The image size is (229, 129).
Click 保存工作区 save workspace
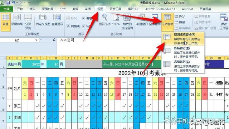[224, 21]
